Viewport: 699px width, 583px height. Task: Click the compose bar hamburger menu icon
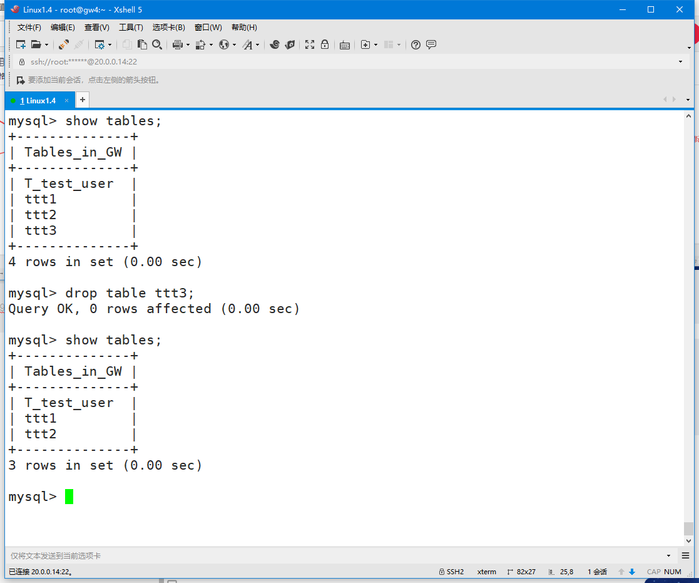click(686, 556)
